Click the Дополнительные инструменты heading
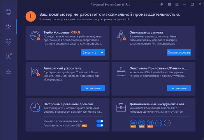The height and width of the screenshot is (140, 204). [158, 104]
